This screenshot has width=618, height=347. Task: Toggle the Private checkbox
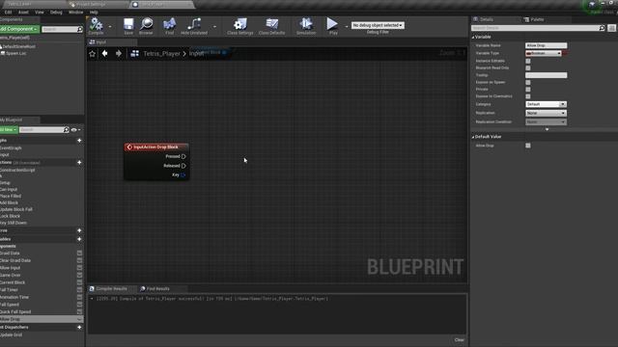point(528,90)
